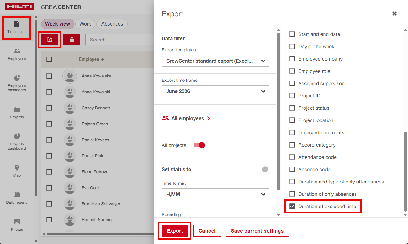Sort by the Employee column header

pos(92,59)
